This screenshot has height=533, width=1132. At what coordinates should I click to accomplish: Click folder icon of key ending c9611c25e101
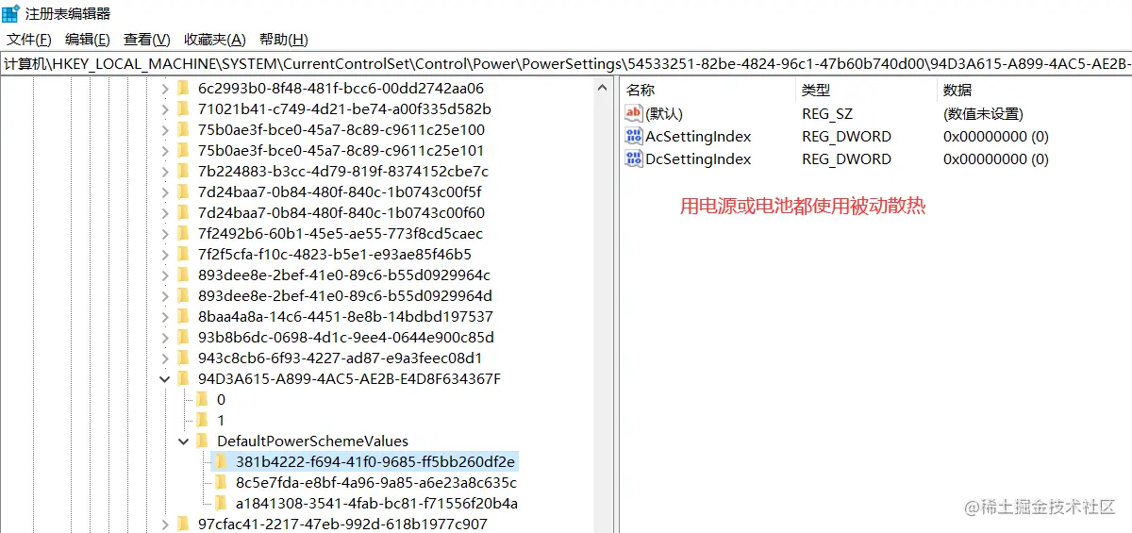pos(183,150)
